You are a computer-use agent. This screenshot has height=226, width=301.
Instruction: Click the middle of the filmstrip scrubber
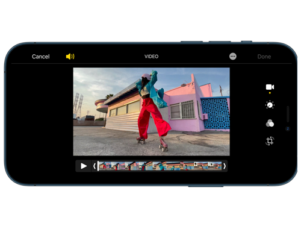(x=160, y=166)
